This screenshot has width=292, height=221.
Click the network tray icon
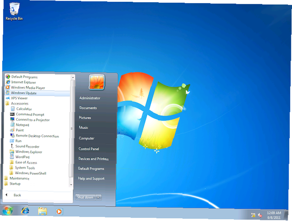point(253,215)
